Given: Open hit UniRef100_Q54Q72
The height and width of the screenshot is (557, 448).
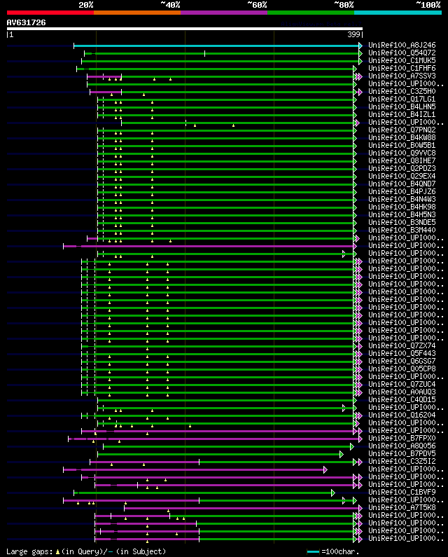Looking at the screenshot, I should (x=402, y=53).
